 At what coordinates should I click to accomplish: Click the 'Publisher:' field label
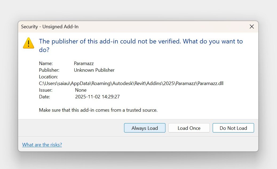(49, 70)
